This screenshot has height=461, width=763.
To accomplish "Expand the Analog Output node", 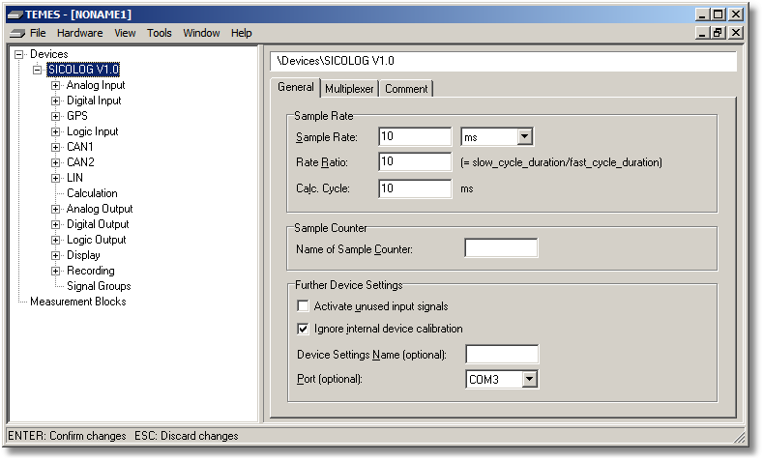I will click(x=56, y=209).
